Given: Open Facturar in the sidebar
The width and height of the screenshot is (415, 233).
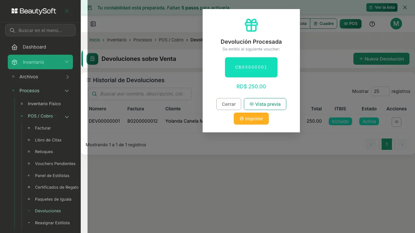Looking at the screenshot, I should pyautogui.click(x=43, y=128).
